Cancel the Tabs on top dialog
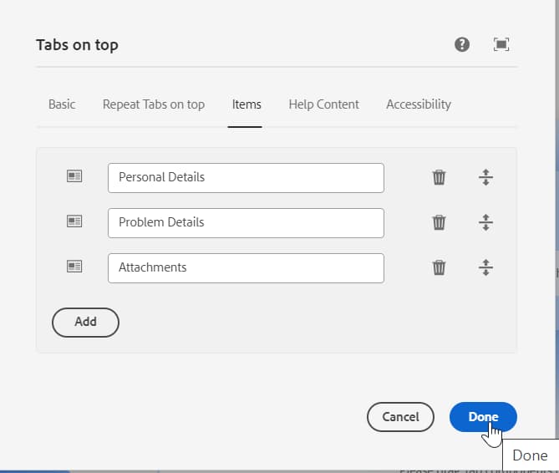The height and width of the screenshot is (473, 559). (400, 417)
